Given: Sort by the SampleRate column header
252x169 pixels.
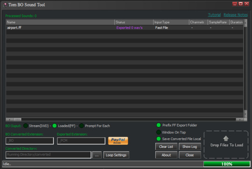Looking at the screenshot, I should pos(218,22).
